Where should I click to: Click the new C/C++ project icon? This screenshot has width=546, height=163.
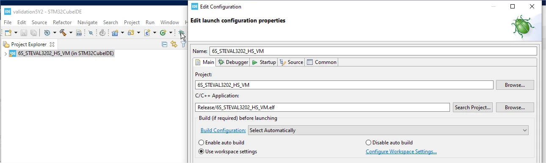115,33
